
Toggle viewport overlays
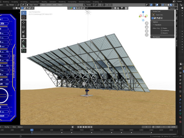pos(157,5)
